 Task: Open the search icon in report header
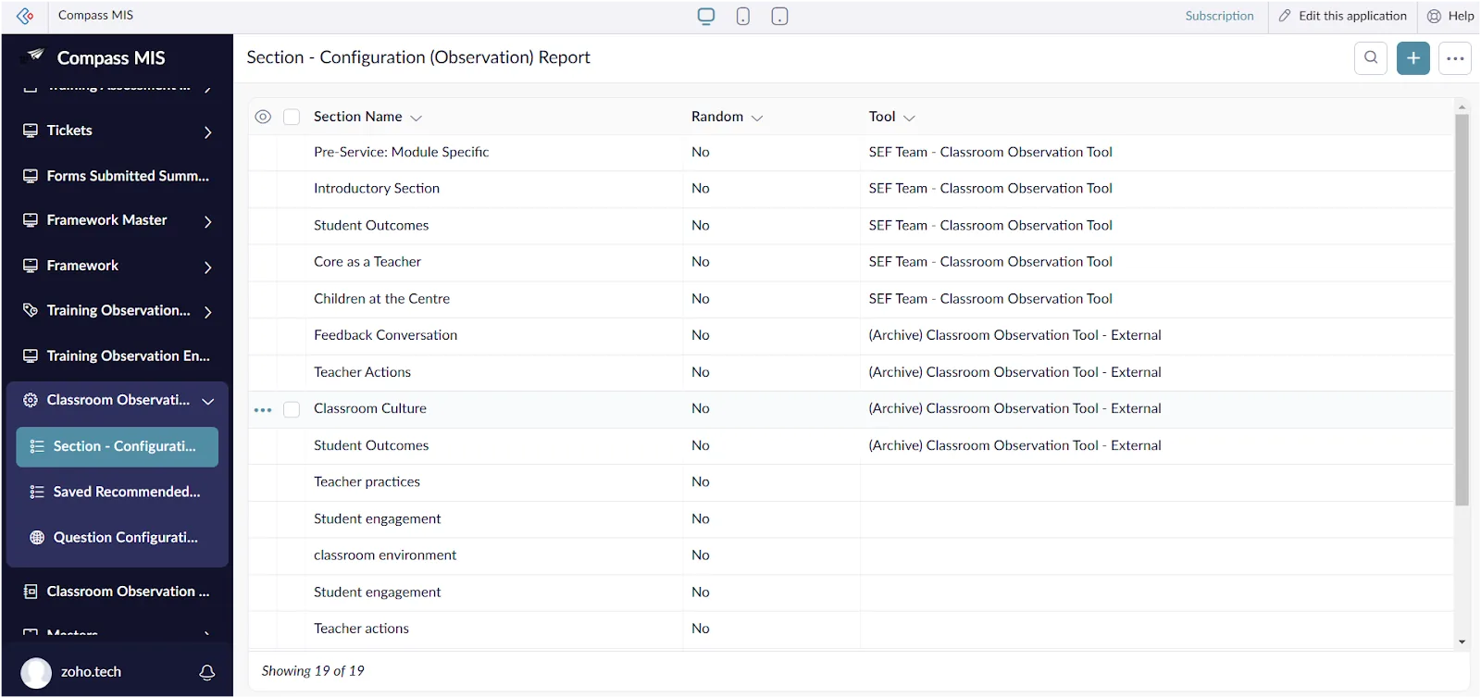pos(1370,57)
